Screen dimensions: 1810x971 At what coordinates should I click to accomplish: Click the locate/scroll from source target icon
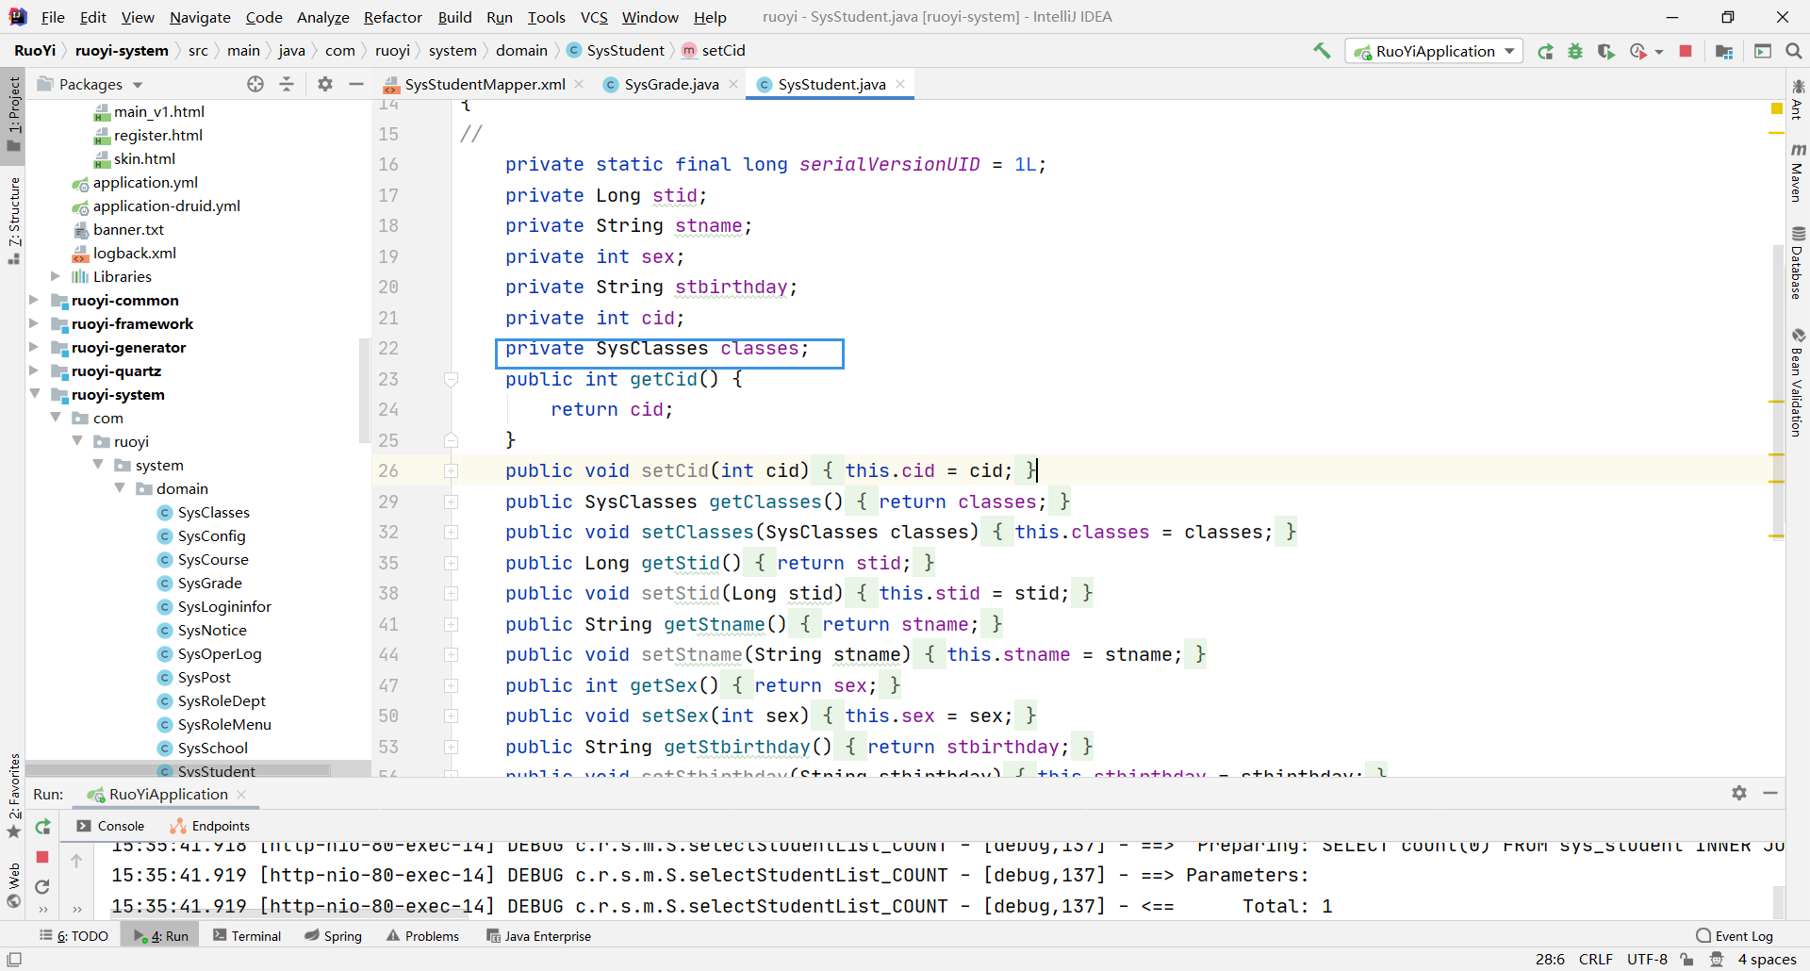point(255,85)
